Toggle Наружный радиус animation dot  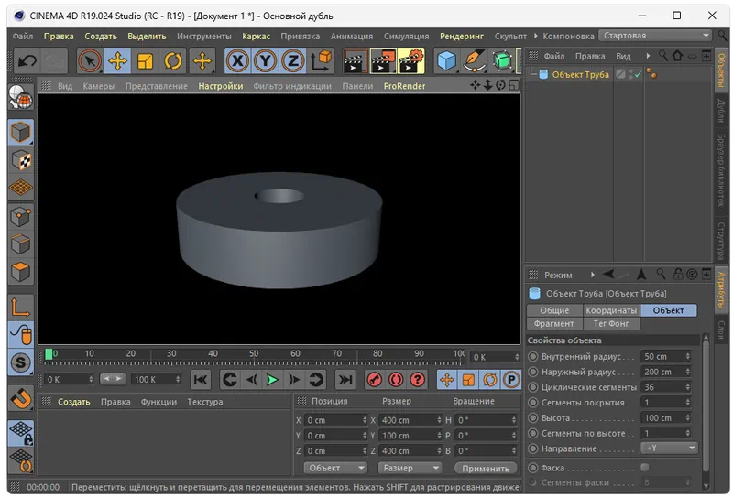pyautogui.click(x=532, y=372)
